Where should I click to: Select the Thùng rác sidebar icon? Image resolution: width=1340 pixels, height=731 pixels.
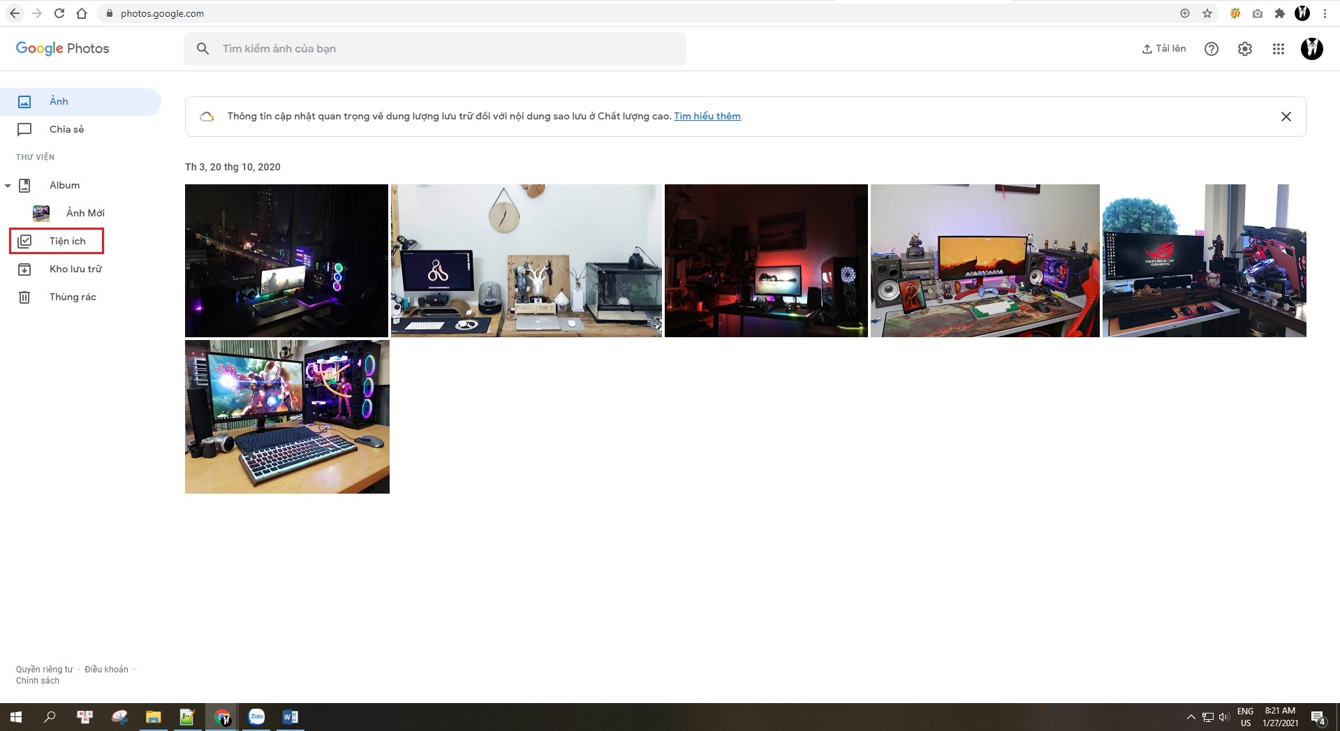click(25, 296)
